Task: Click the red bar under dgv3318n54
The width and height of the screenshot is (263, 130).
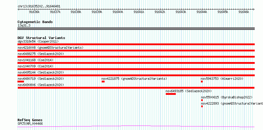Action: [136, 44]
